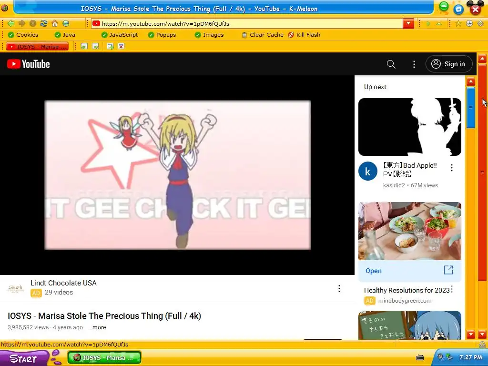Open Preferences with the gear icon
488x366 pixels.
pyautogui.click(x=480, y=23)
